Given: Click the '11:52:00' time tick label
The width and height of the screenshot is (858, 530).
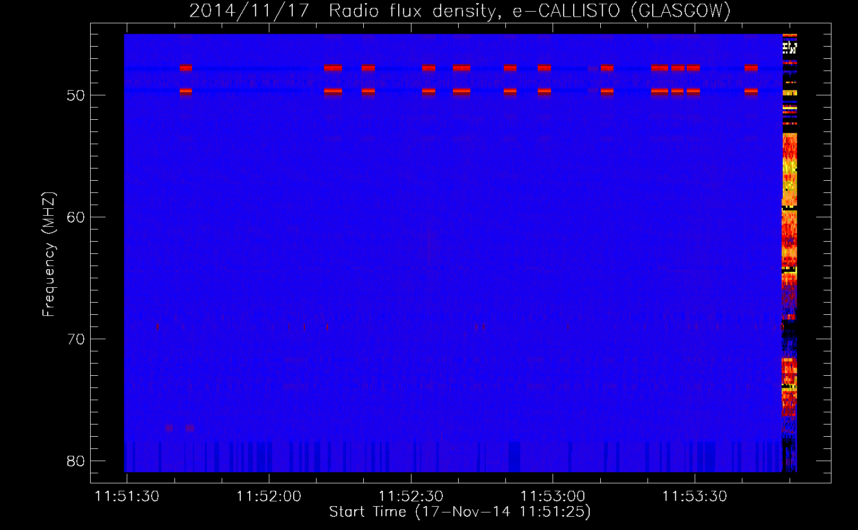Looking at the screenshot, I should (269, 497).
